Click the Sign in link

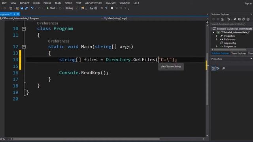[248, 4]
